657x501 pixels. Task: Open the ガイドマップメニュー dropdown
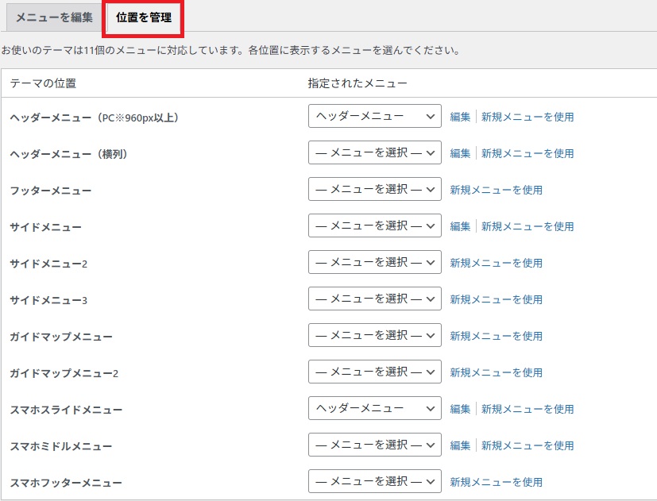click(375, 335)
